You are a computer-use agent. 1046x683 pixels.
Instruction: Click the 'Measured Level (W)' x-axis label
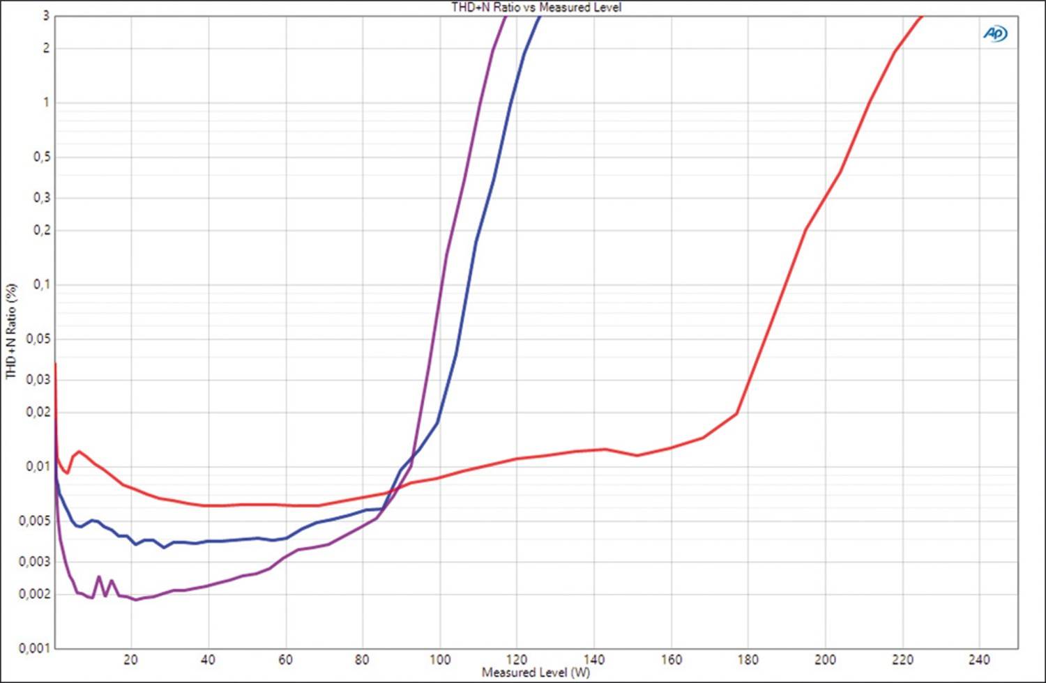pyautogui.click(x=536, y=673)
